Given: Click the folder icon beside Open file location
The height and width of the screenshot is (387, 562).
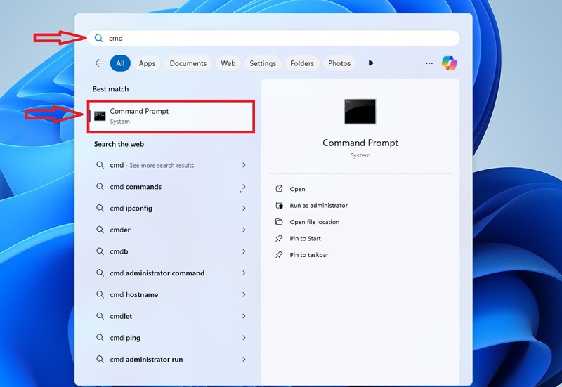Looking at the screenshot, I should click(279, 221).
